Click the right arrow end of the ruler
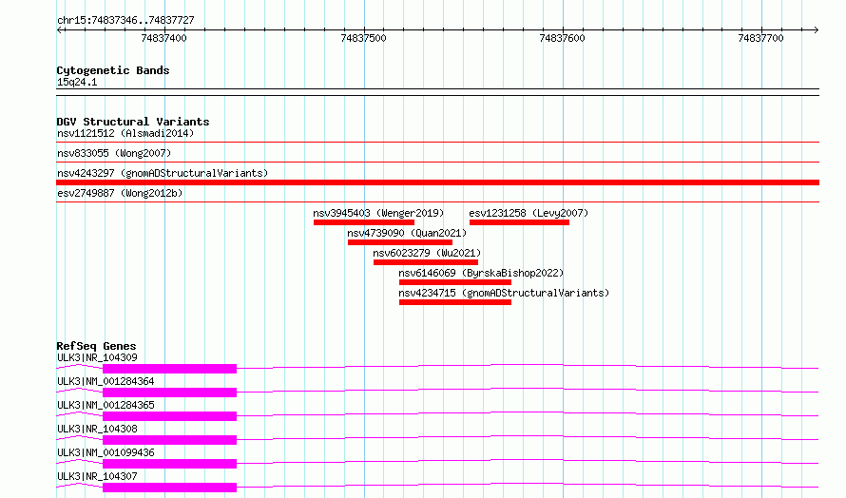The height and width of the screenshot is (498, 846). point(816,29)
